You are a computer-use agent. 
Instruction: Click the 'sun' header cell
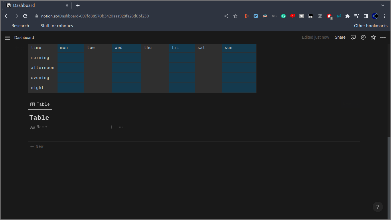pos(239,48)
